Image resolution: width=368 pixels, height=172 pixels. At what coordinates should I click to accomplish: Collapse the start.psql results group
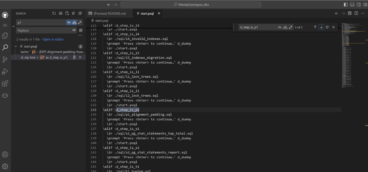point(16,46)
